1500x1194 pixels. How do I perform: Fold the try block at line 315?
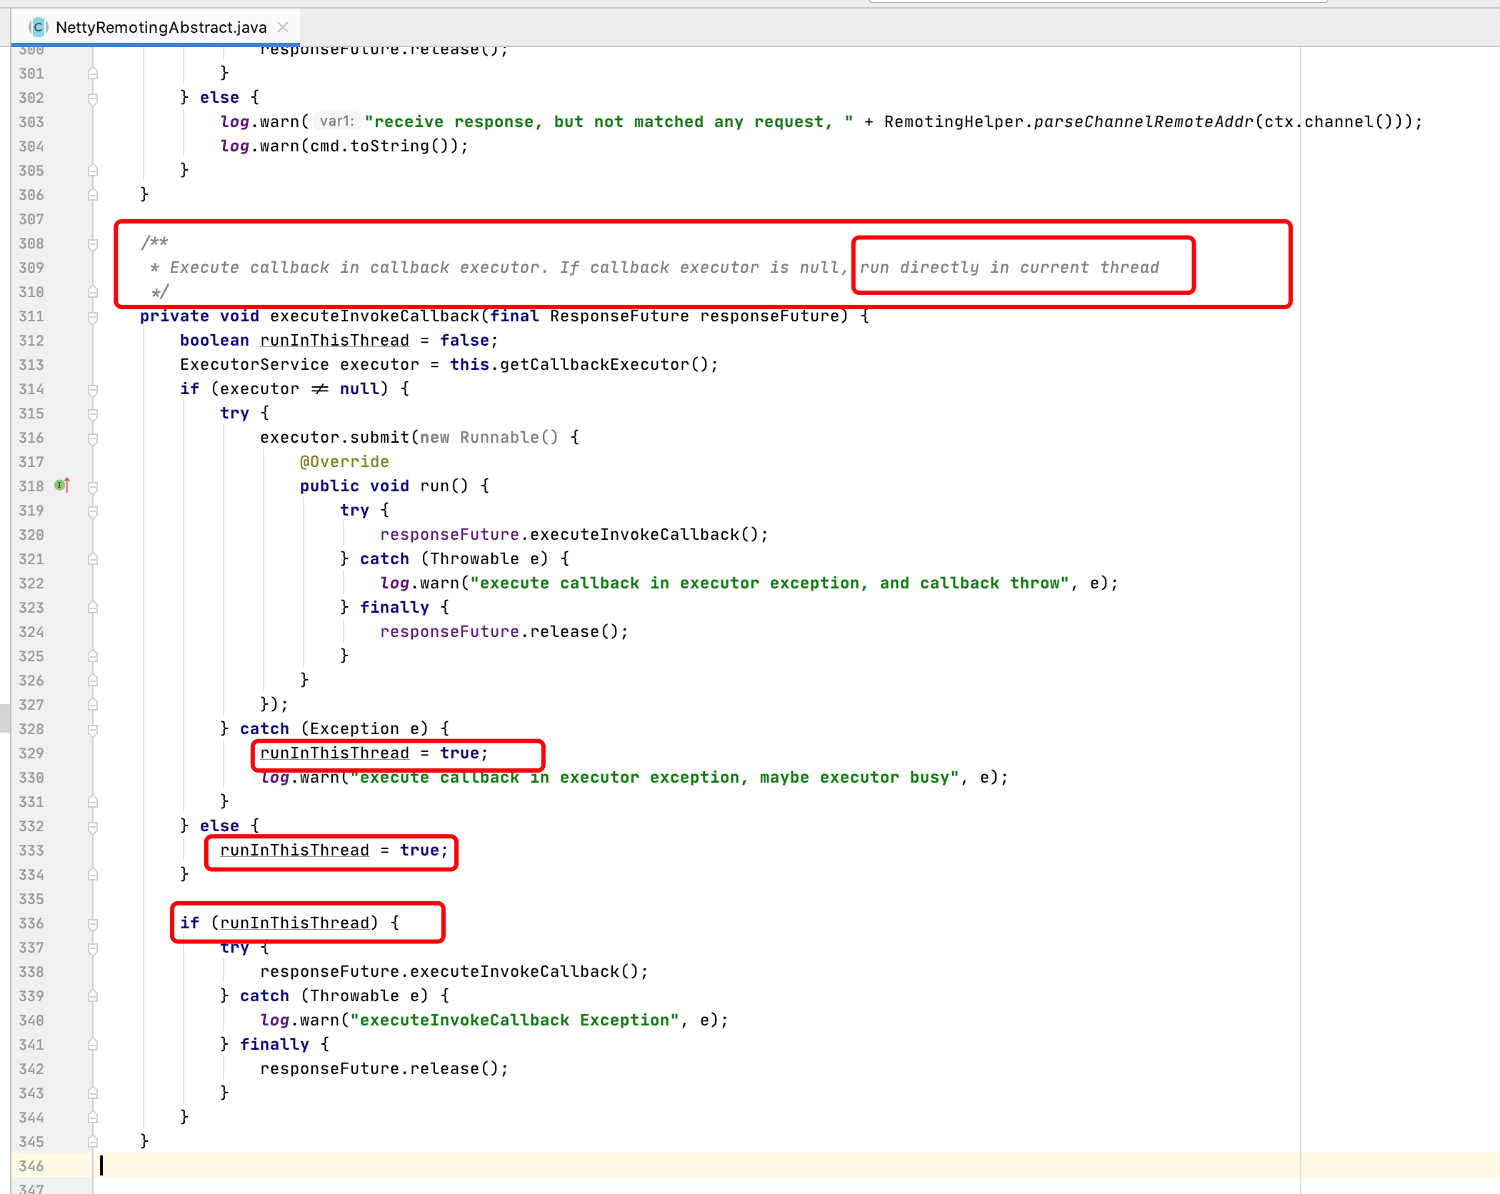[93, 414]
